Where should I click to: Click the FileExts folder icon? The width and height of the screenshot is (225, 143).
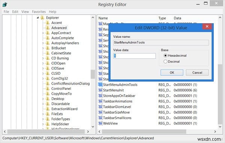48,114
